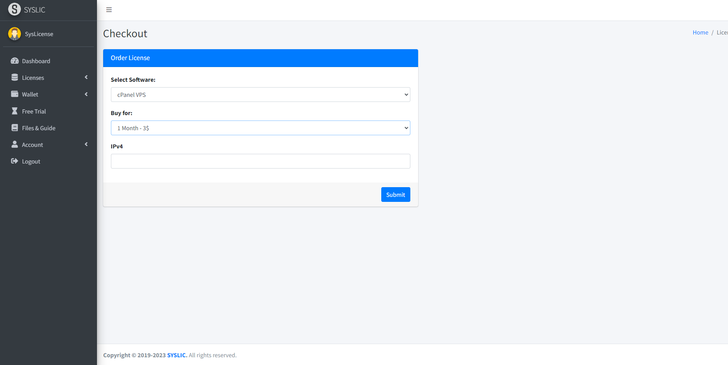Screen dimensions: 728x365
Task: Click the hamburger sidebar toggle icon
Action: click(109, 10)
